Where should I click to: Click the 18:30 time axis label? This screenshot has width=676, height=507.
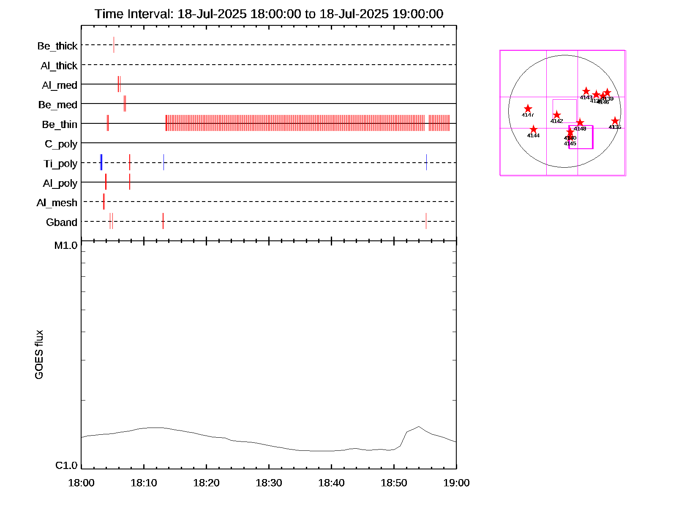pyautogui.click(x=269, y=483)
